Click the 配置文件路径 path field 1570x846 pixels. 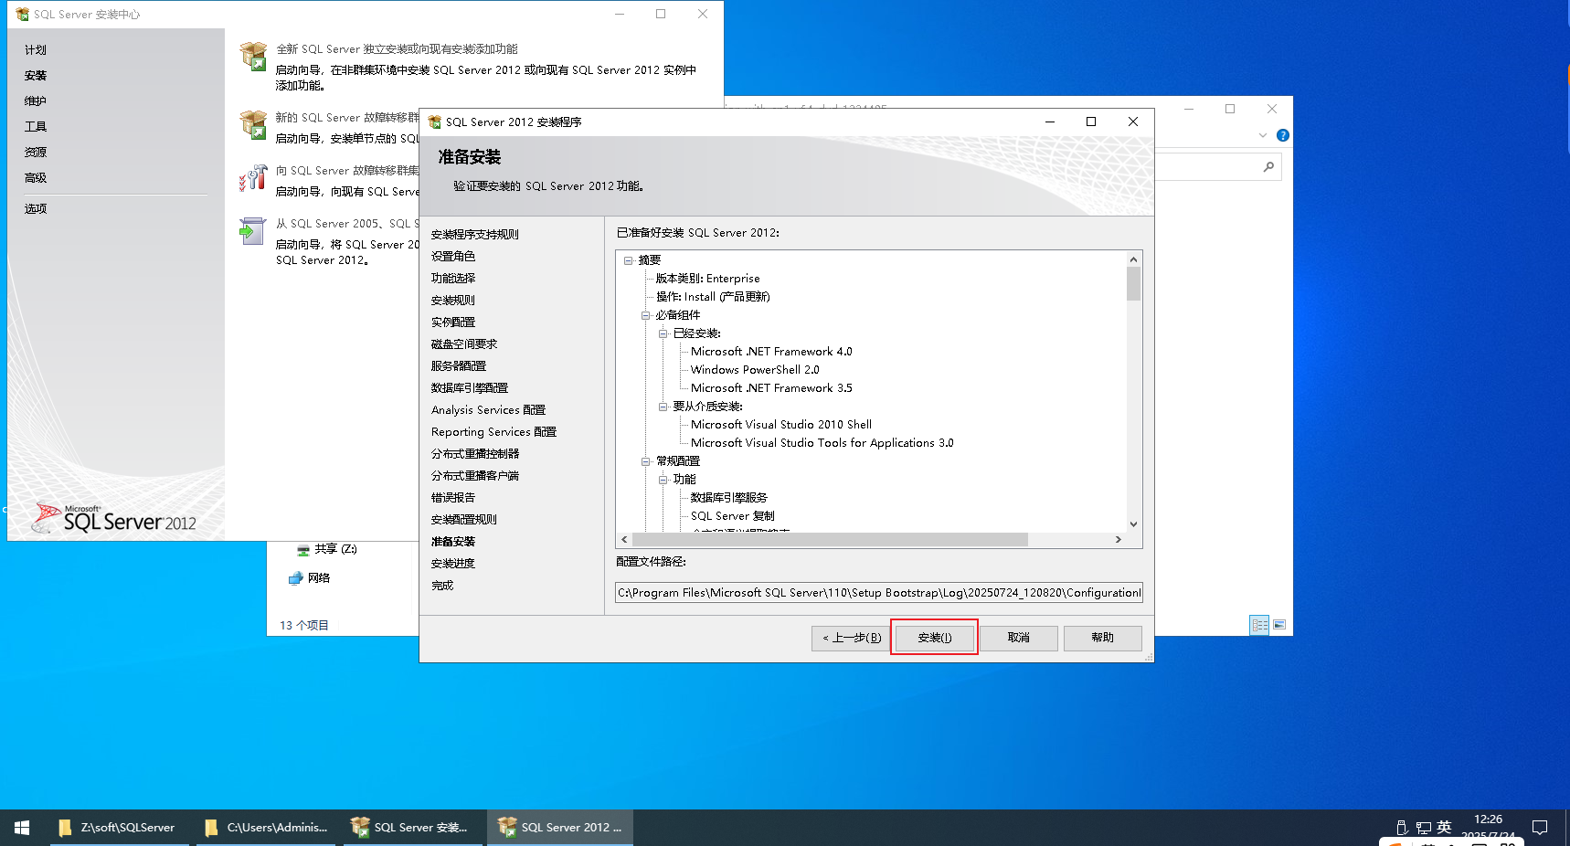point(879,593)
